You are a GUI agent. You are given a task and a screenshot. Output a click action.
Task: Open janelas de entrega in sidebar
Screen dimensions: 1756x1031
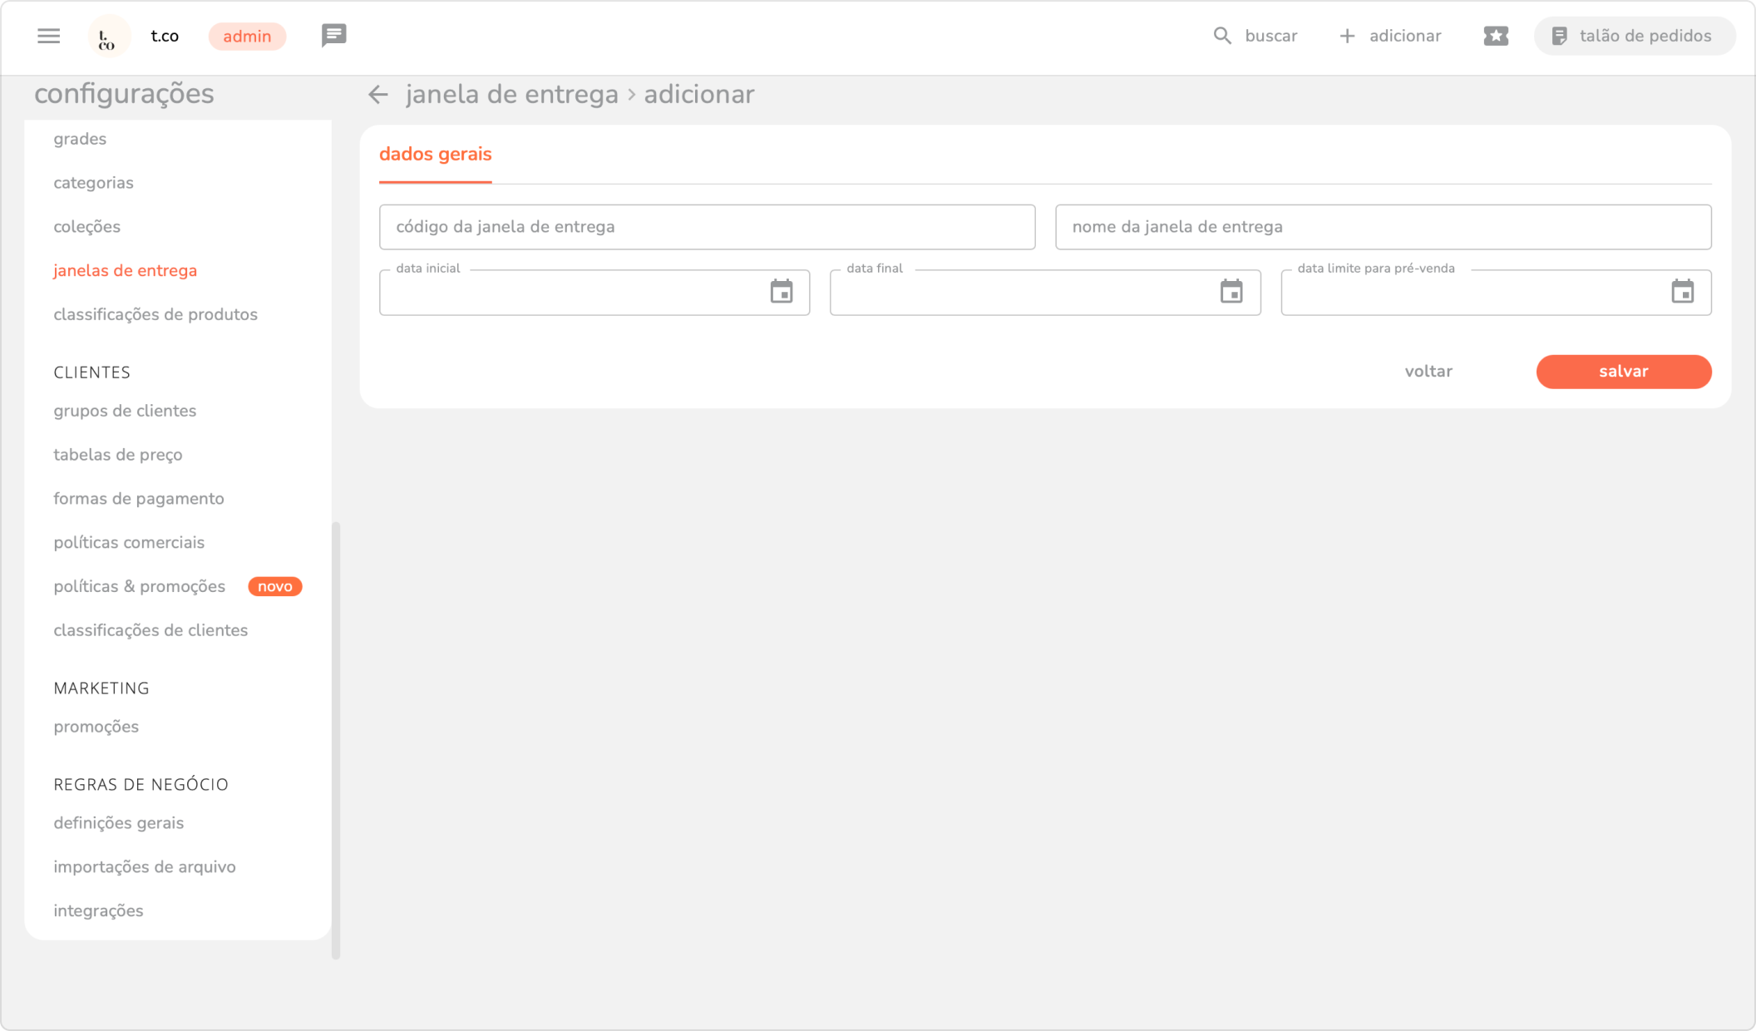click(125, 271)
